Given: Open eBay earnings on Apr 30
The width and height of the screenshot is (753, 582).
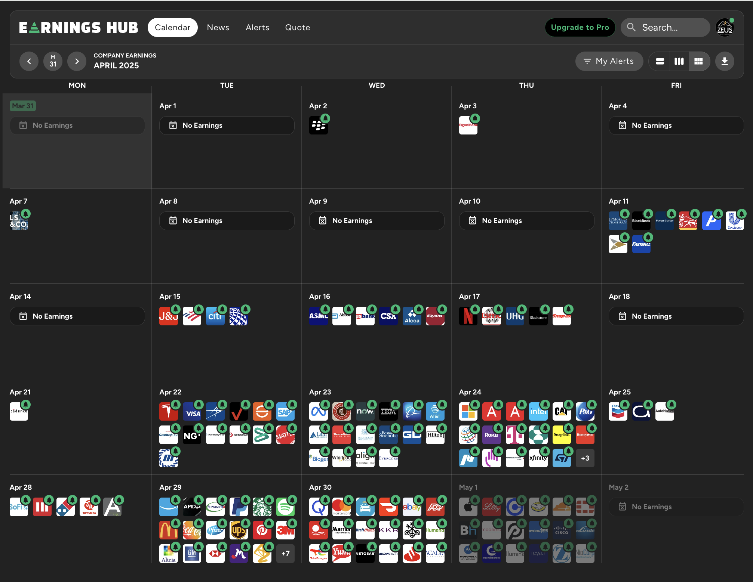Looking at the screenshot, I should tap(412, 507).
